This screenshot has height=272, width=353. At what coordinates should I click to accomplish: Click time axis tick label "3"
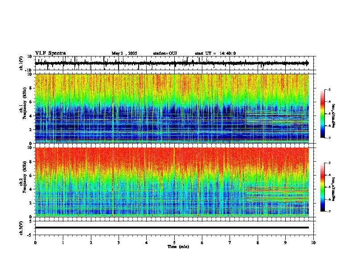click(x=119, y=243)
